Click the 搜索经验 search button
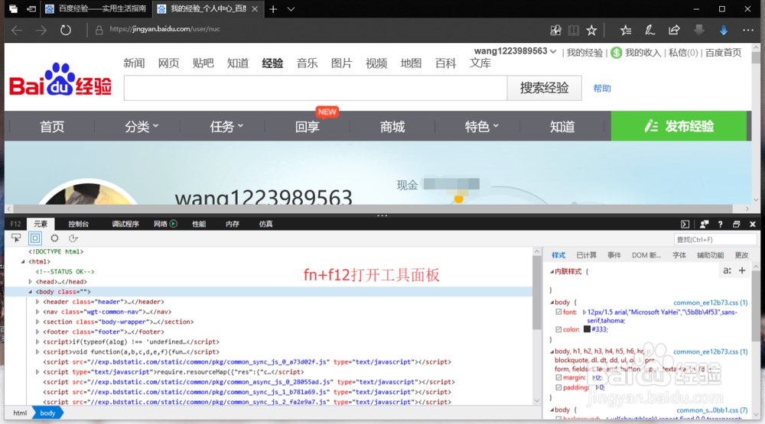The image size is (765, 424). coord(545,88)
